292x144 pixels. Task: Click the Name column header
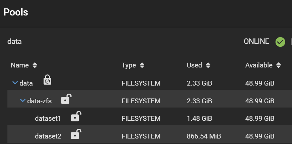tap(20, 65)
